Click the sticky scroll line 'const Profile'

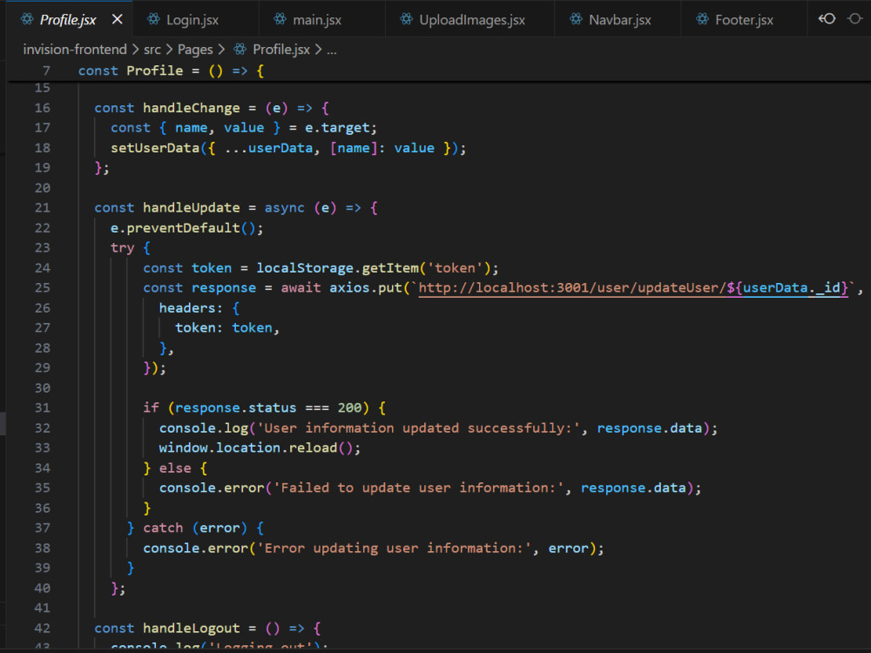click(171, 71)
